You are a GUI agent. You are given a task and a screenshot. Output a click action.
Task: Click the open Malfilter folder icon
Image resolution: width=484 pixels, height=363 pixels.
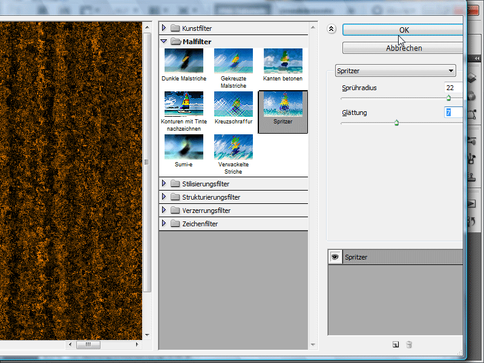[x=175, y=41]
